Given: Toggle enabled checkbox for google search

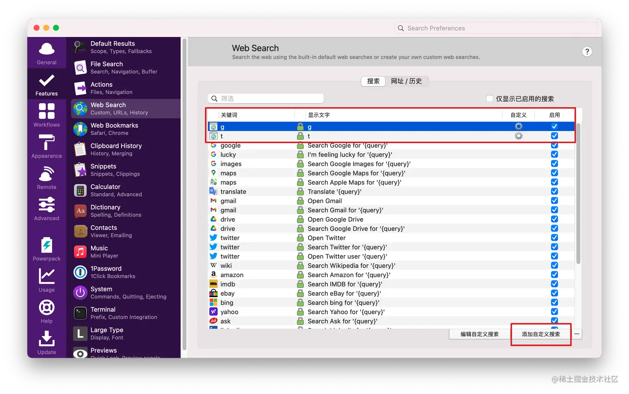Looking at the screenshot, I should click(555, 145).
